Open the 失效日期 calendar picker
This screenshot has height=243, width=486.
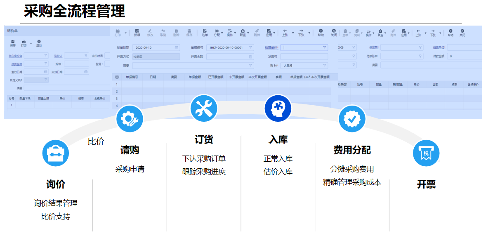click(86, 72)
